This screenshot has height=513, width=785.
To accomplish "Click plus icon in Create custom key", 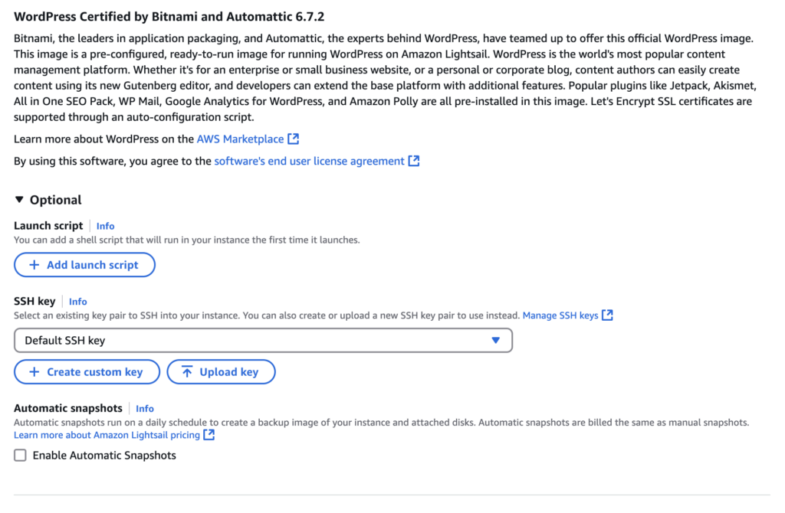I will [34, 372].
